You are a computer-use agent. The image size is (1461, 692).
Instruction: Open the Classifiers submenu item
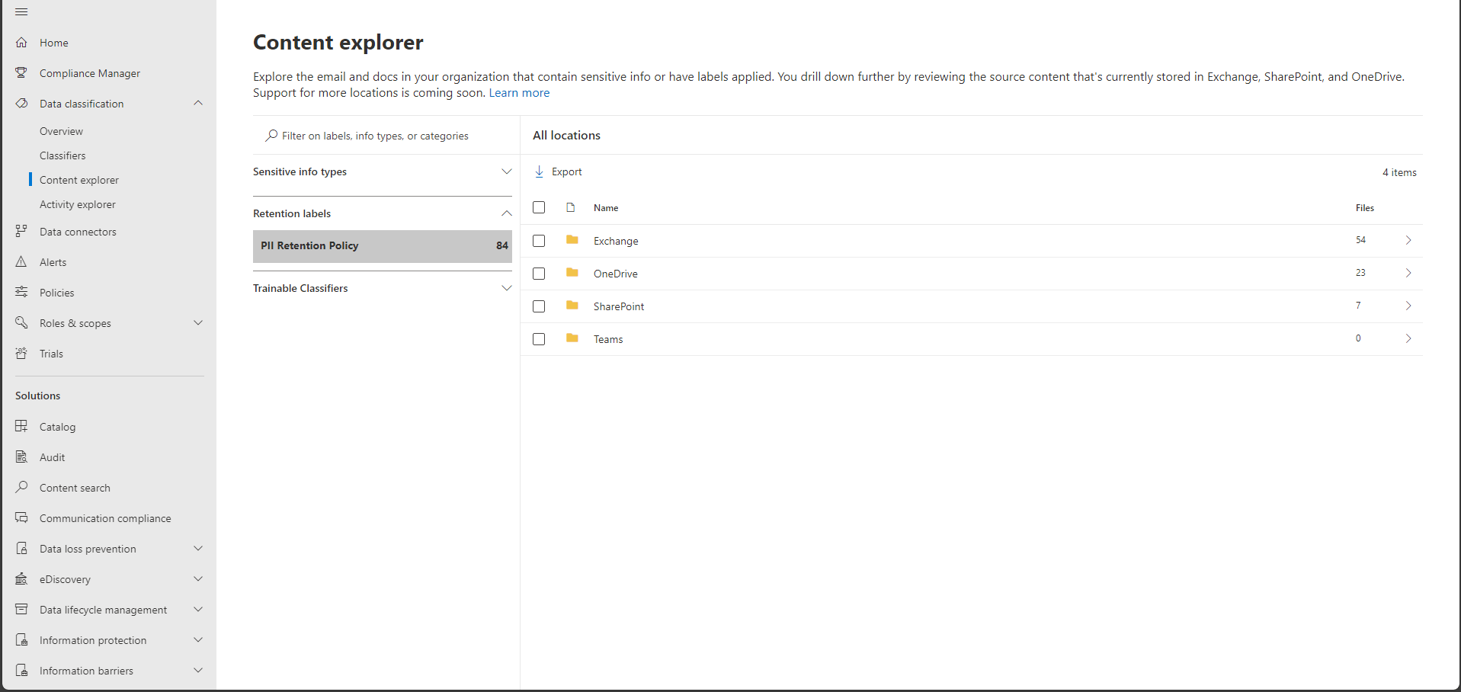point(62,155)
